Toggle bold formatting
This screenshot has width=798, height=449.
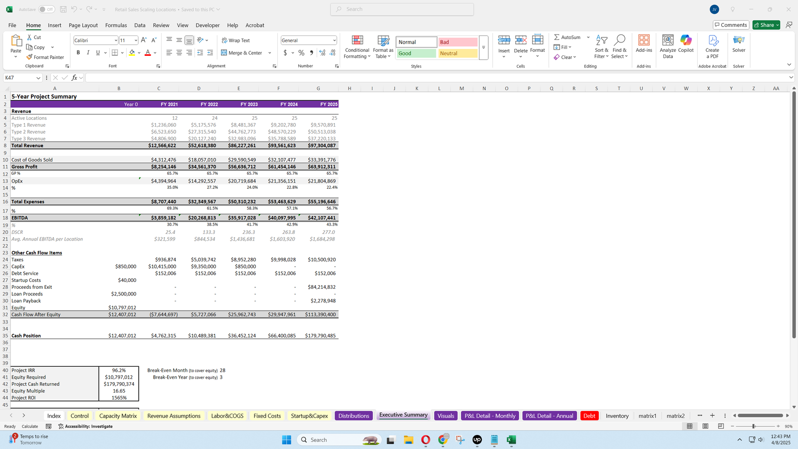click(x=78, y=53)
